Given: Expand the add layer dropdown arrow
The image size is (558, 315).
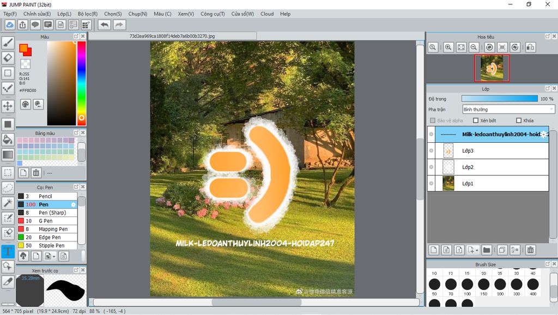Looking at the screenshot, I should (477, 250).
